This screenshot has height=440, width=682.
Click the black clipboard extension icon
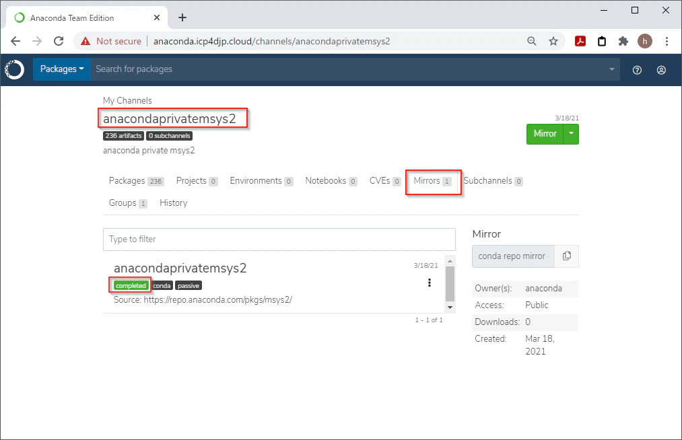(602, 41)
